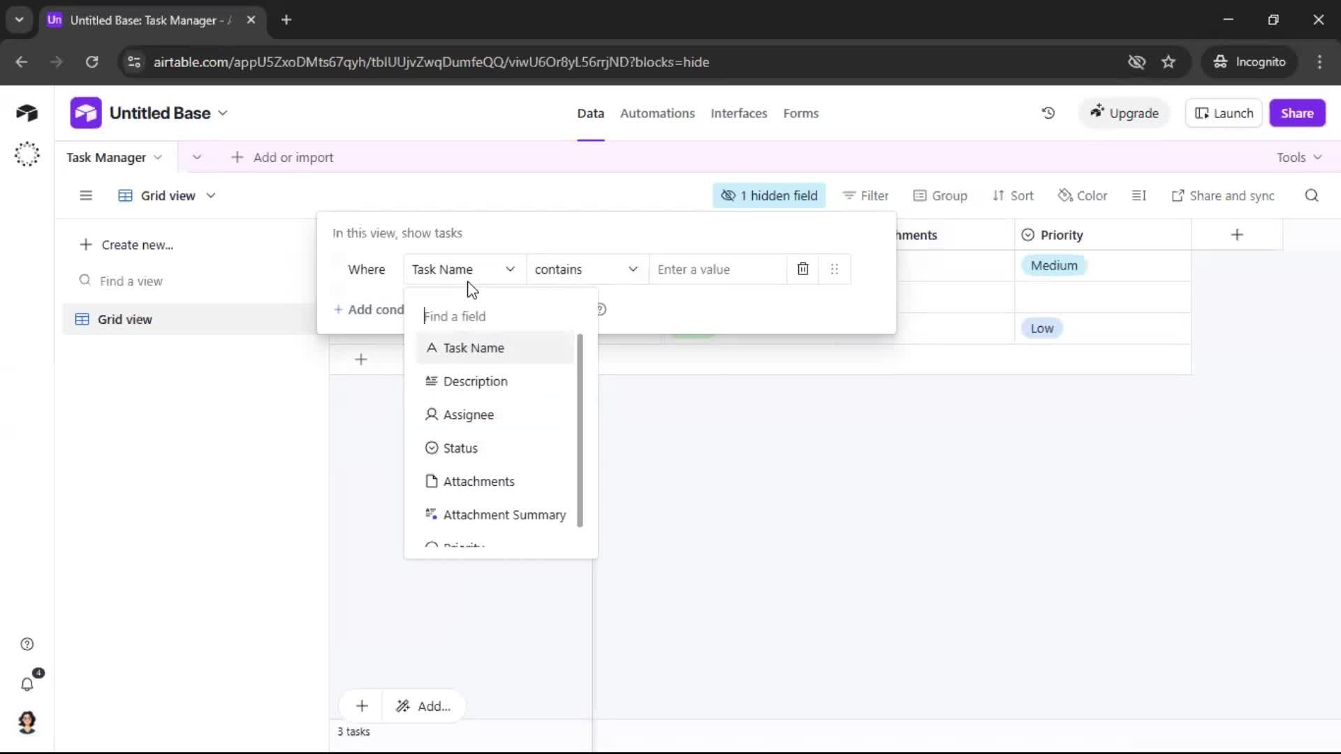Click the Launch button
Image resolution: width=1341 pixels, height=754 pixels.
click(x=1224, y=113)
